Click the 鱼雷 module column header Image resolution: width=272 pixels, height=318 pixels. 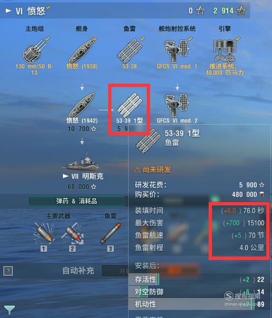[130, 29]
